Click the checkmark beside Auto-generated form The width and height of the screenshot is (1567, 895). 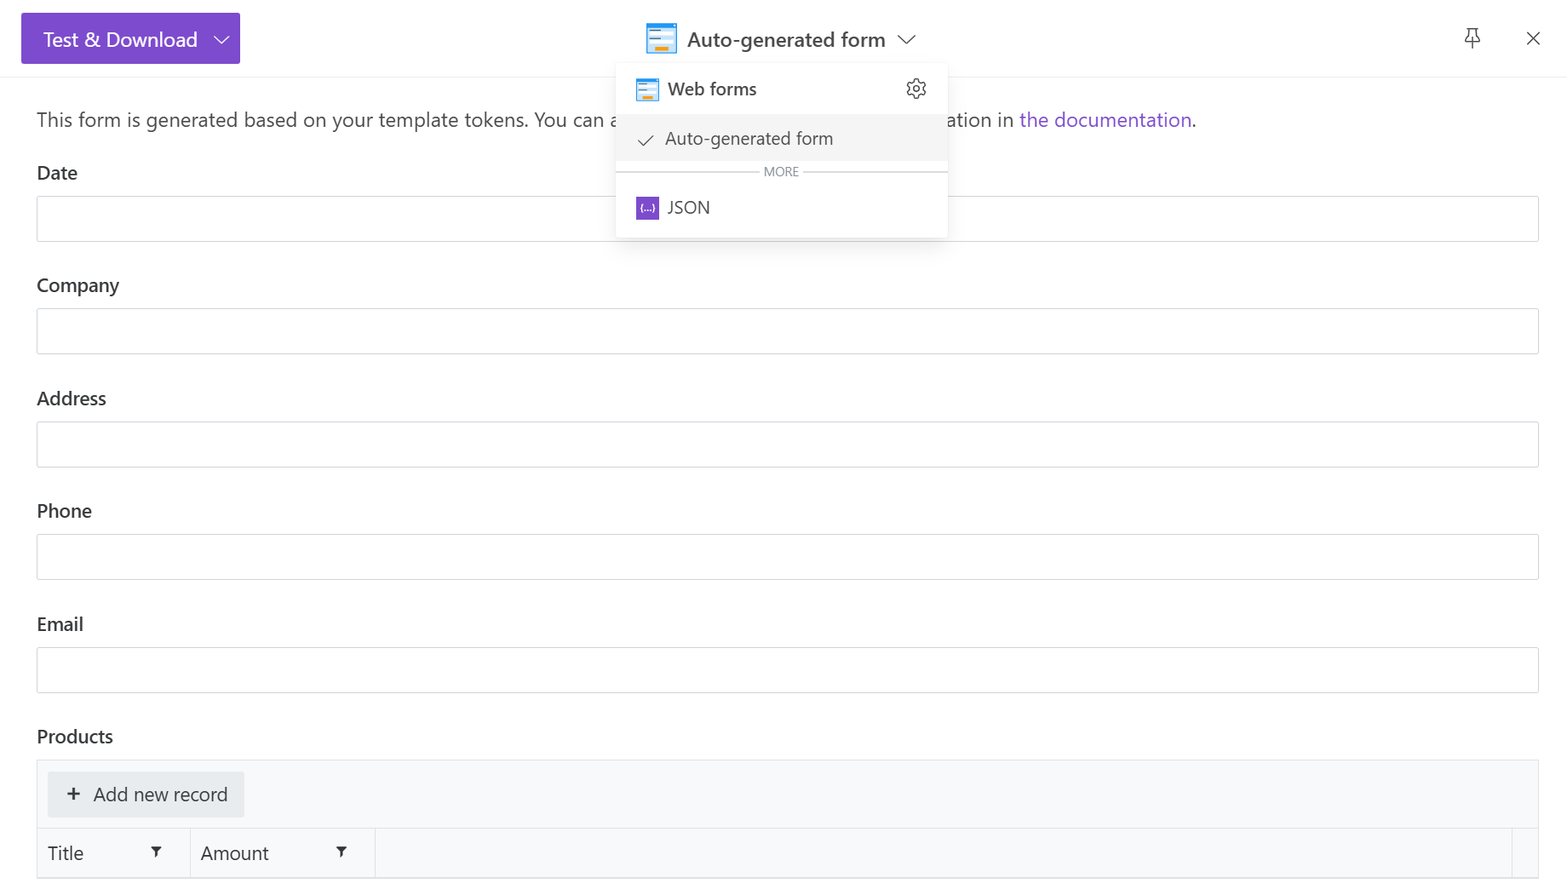pos(646,140)
